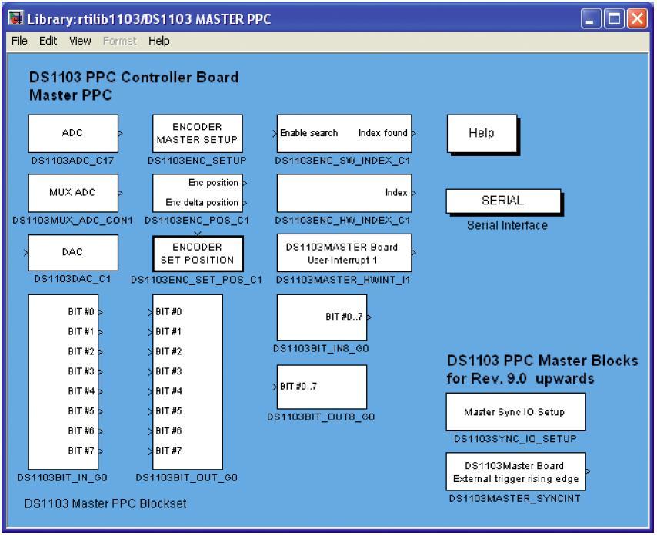Select the DS1103MASTER Board User-Interrupt 1 block
Screen dimensions: 657x535
[344, 253]
